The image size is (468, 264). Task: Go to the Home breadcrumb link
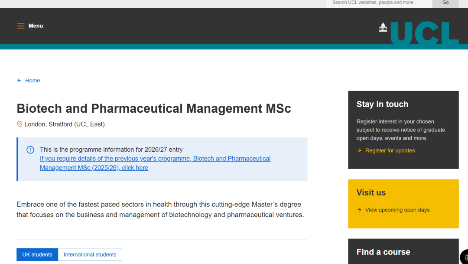[x=32, y=81]
